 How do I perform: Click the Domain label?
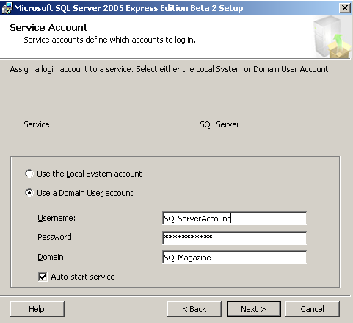click(51, 257)
